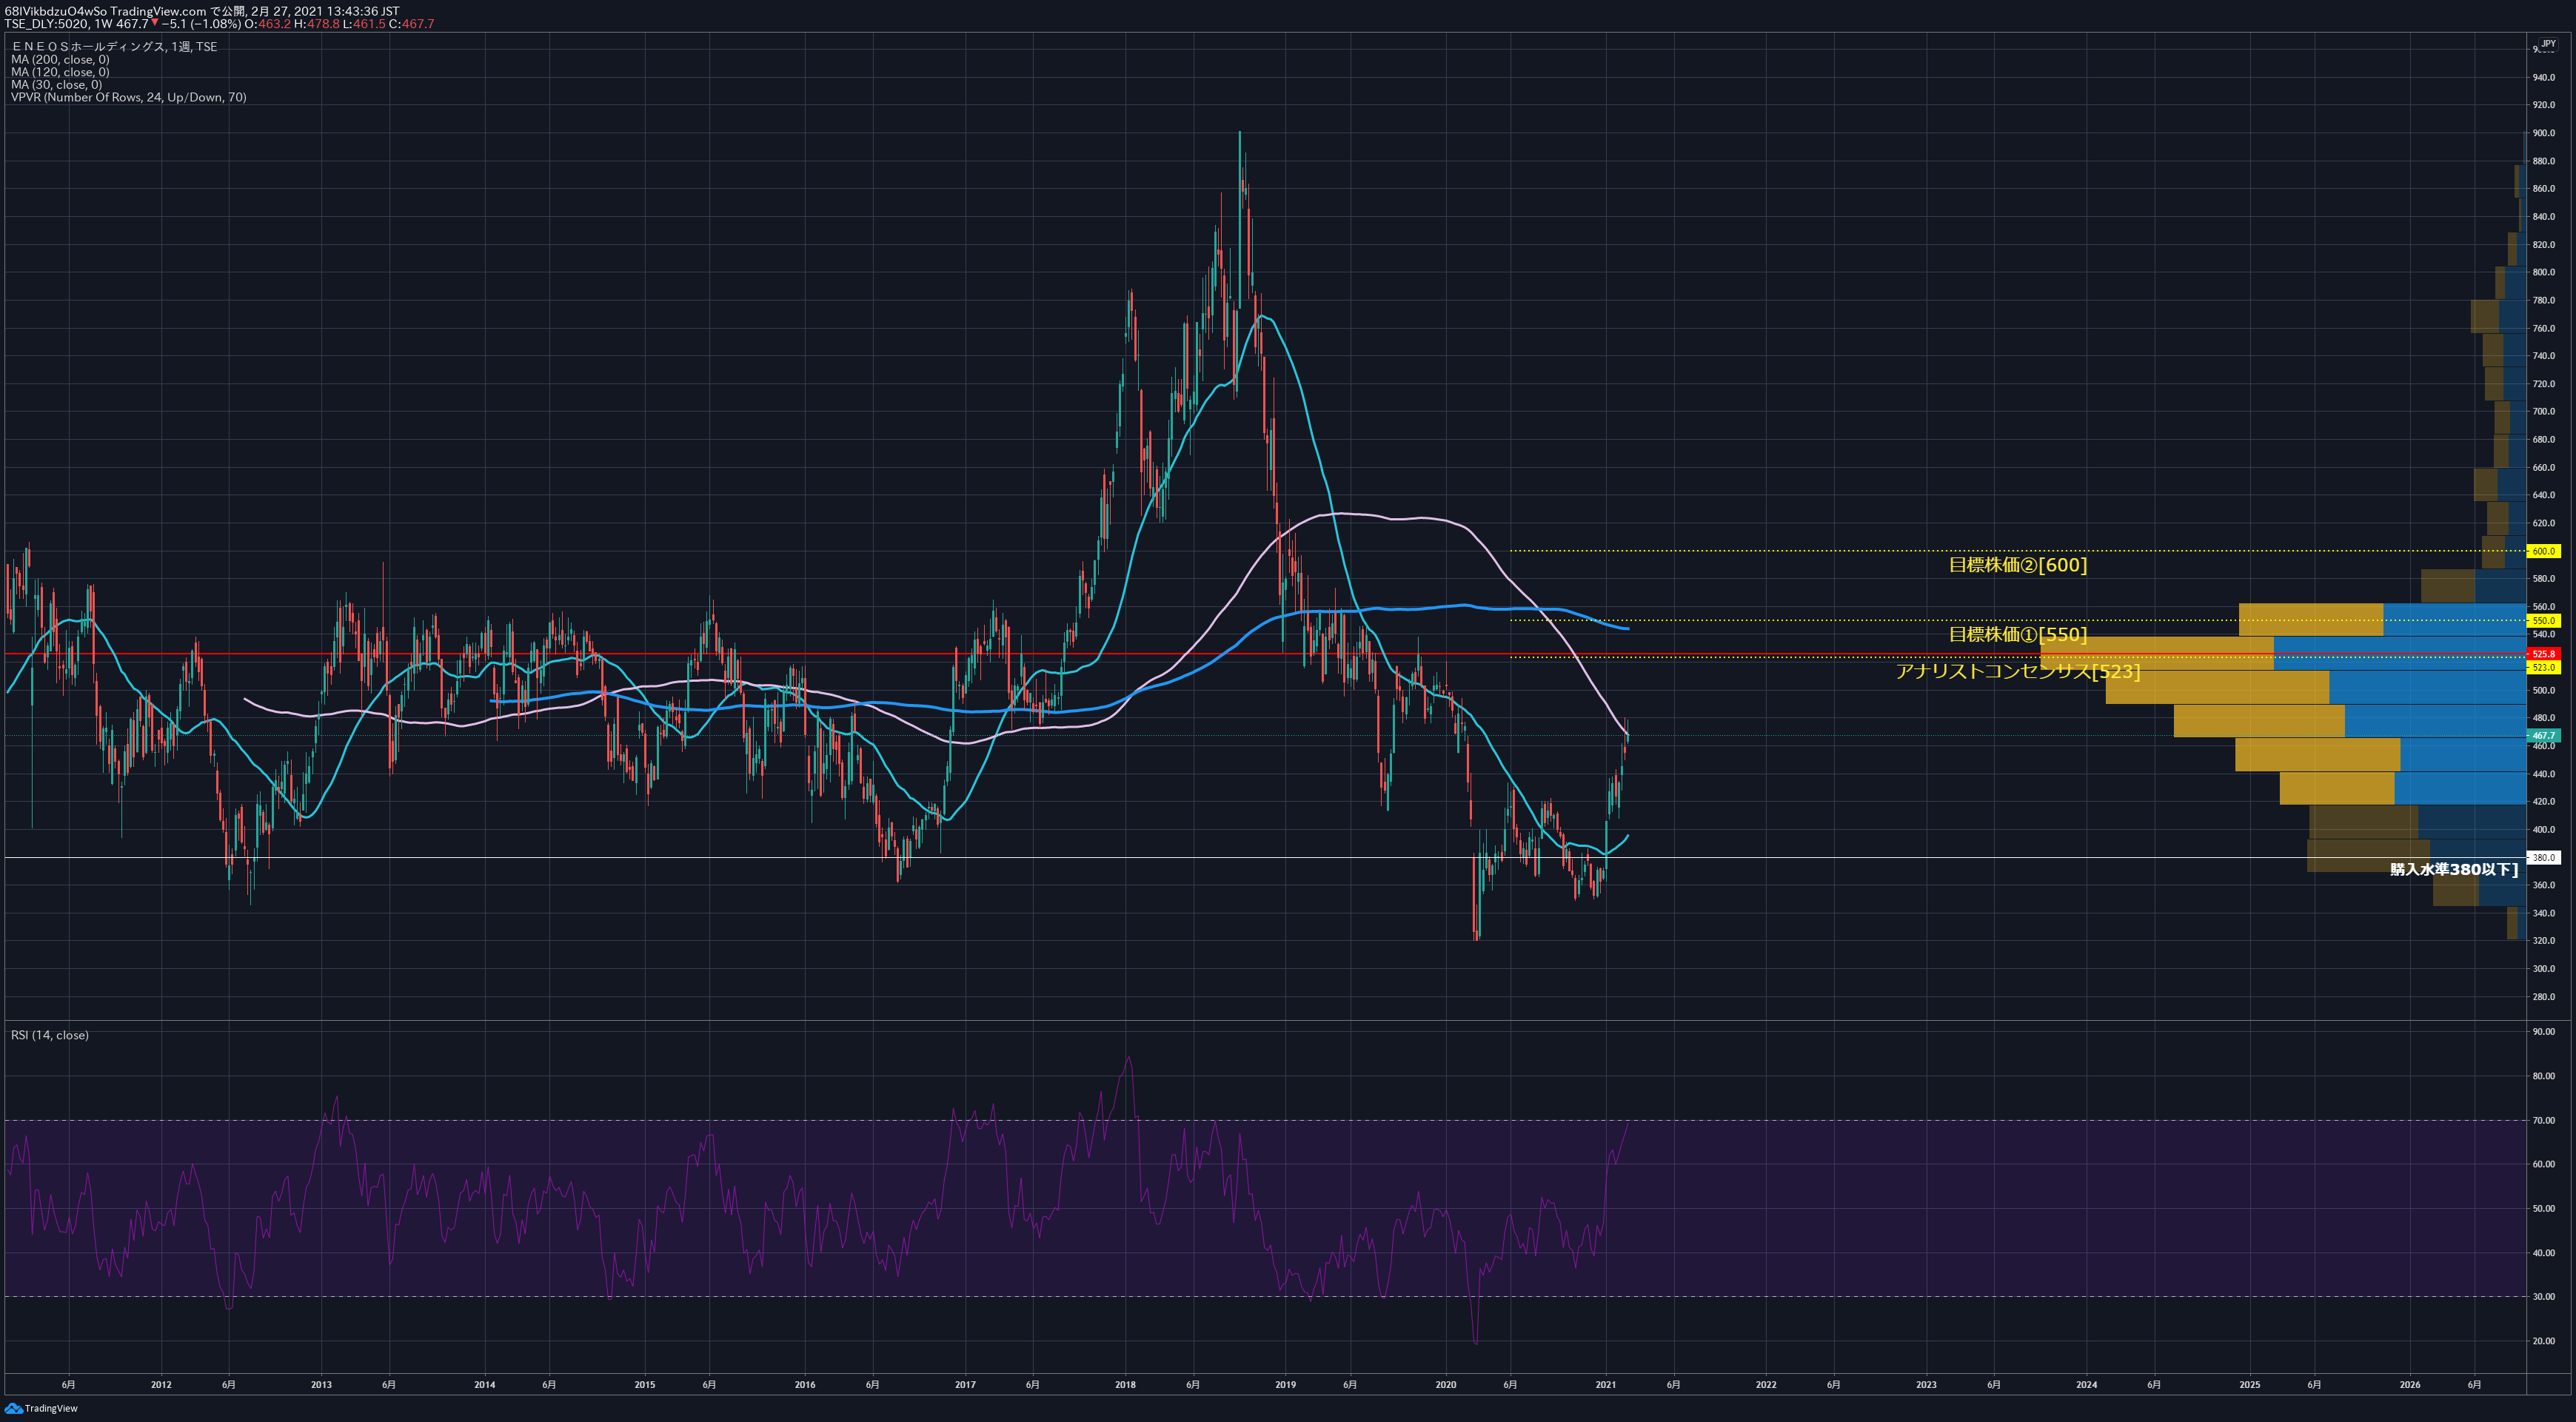Click the 購入水準380以下 annotation label
2576x1422 pixels.
2454,869
